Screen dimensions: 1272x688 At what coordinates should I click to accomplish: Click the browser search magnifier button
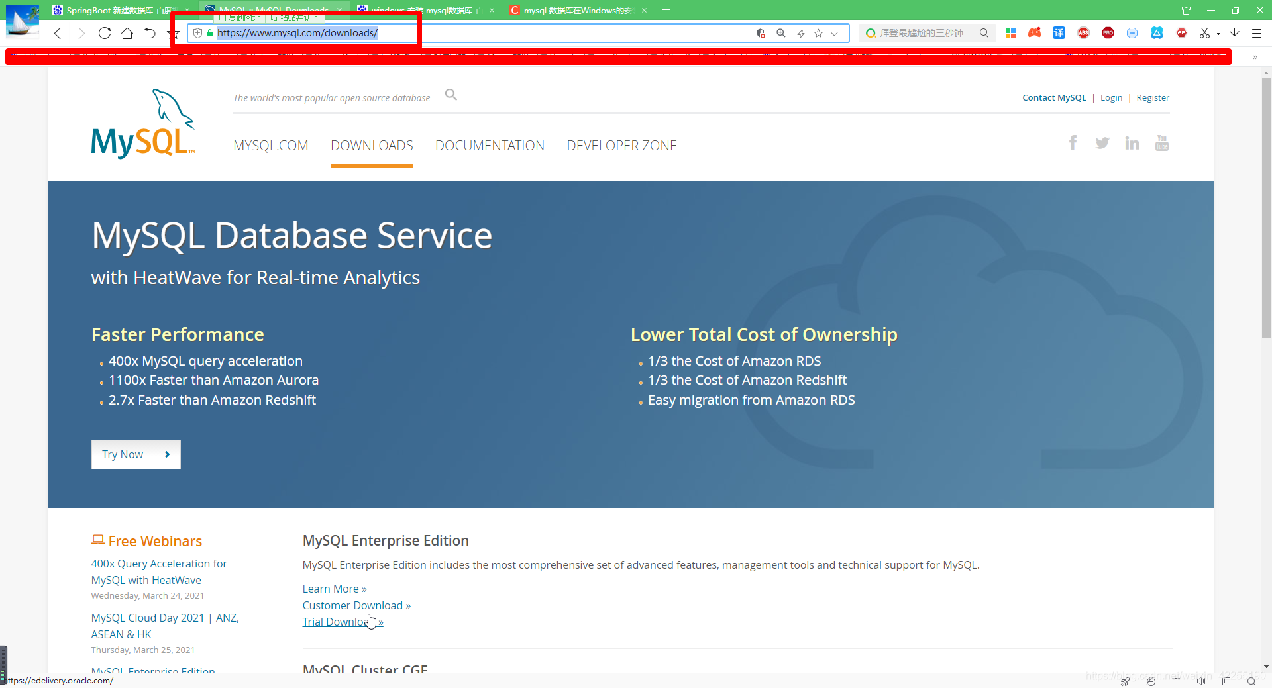click(x=984, y=33)
